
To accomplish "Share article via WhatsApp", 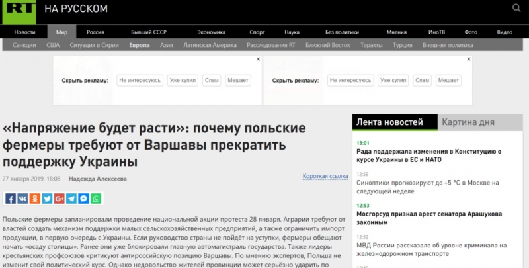I will click(97, 198).
